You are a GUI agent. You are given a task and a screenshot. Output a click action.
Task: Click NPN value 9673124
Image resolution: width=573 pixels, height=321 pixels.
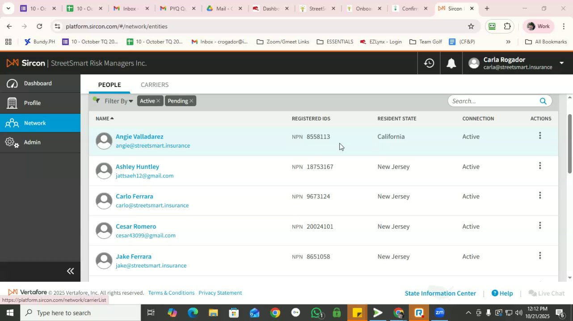point(318,197)
